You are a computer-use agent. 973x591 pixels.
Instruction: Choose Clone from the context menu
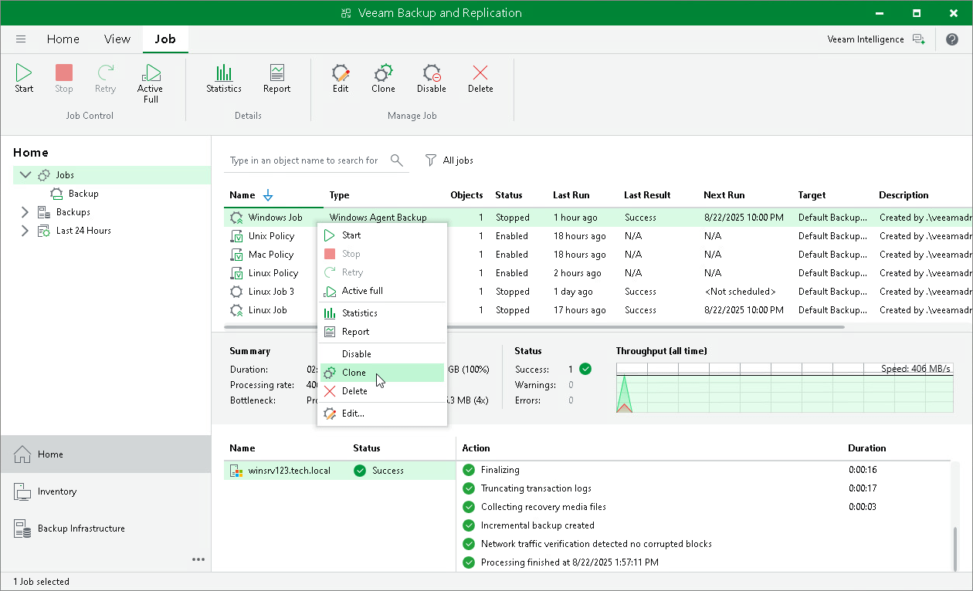pyautogui.click(x=353, y=373)
